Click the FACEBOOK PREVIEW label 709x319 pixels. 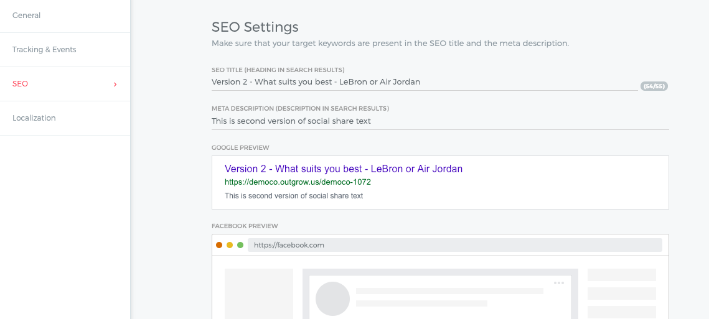pos(245,226)
